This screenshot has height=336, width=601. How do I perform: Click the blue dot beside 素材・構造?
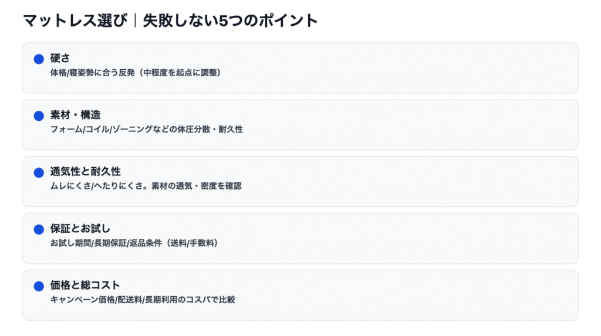(x=39, y=116)
